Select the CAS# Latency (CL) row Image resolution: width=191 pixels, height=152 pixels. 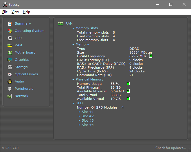[x=110, y=60]
